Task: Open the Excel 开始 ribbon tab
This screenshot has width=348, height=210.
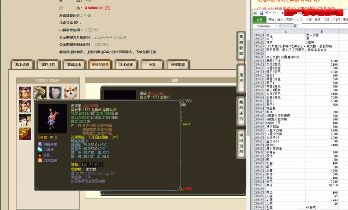Action: point(271,20)
